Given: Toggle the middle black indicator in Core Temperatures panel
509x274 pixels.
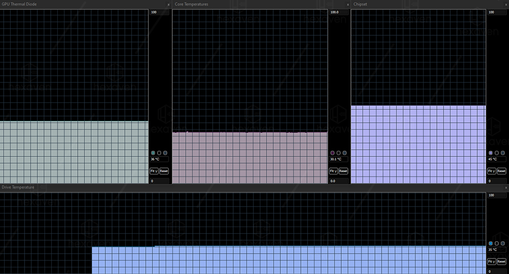Looking at the screenshot, I should point(339,153).
